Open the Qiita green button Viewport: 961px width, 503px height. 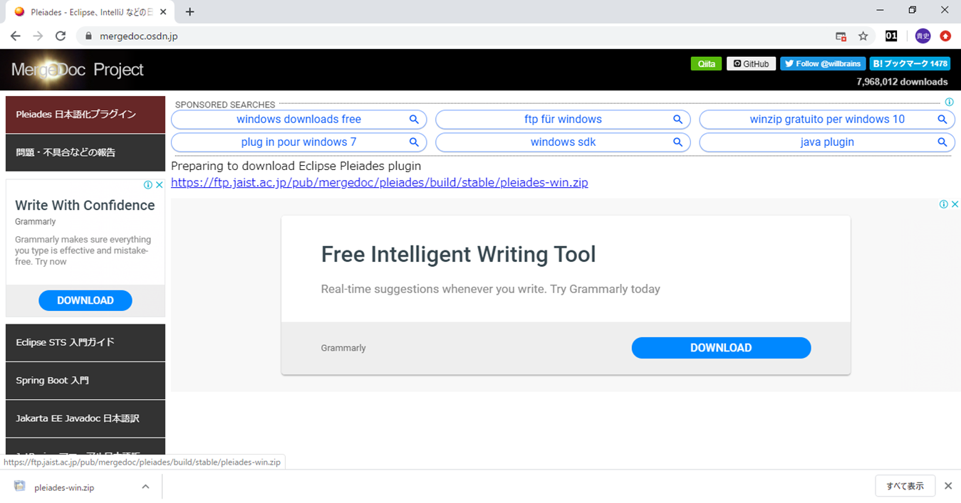click(x=706, y=64)
